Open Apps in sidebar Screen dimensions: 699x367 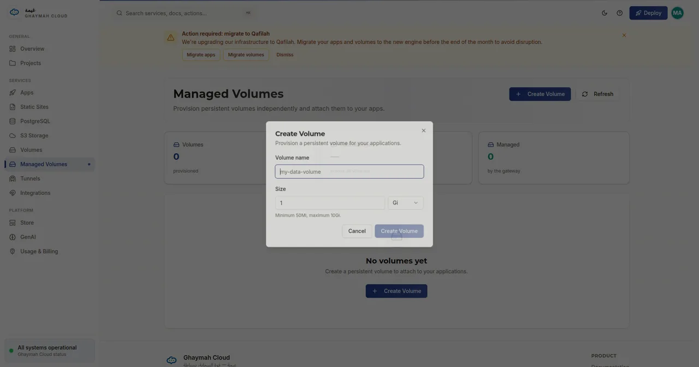[50, 93]
